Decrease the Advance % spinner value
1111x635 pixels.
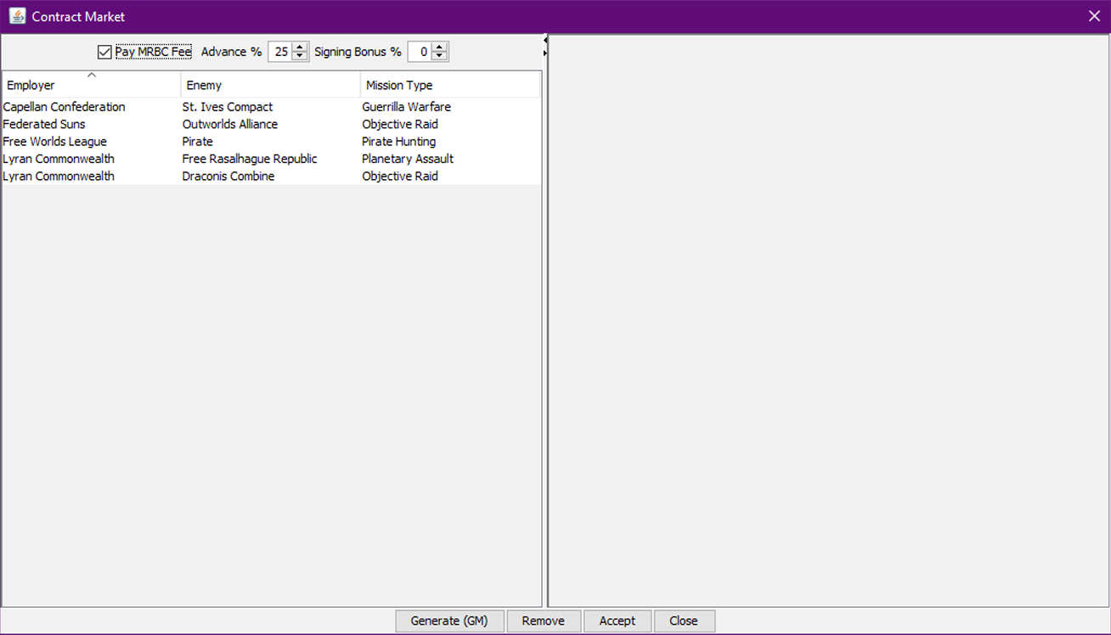(300, 57)
